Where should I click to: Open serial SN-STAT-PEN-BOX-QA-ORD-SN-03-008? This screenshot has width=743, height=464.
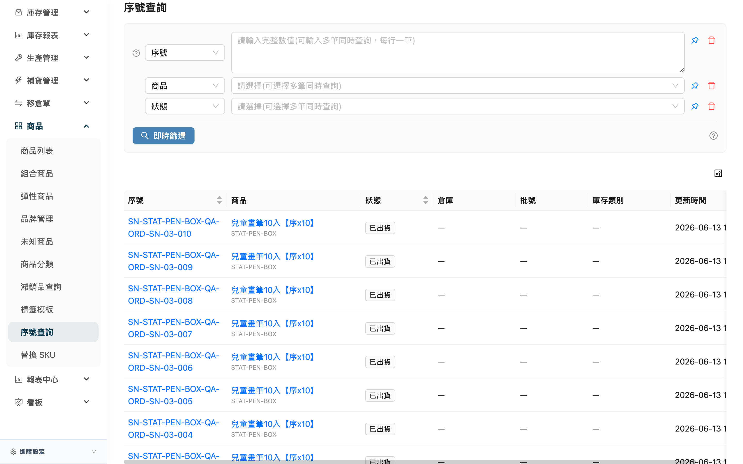coord(174,295)
